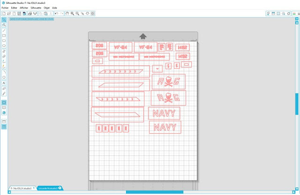This screenshot has height=195, width=300.
Task: Open the Fichier menu
Action: tap(5, 8)
